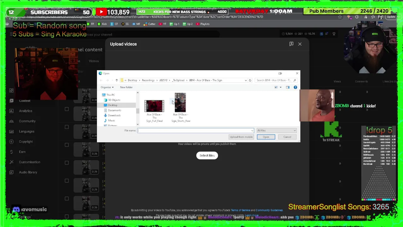Go back in the Open file dialog
Screen dimensions: 403x227
tap(101, 80)
